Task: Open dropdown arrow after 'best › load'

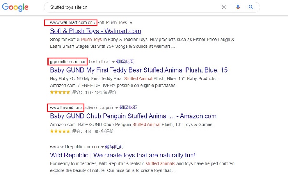Action: 113,62
